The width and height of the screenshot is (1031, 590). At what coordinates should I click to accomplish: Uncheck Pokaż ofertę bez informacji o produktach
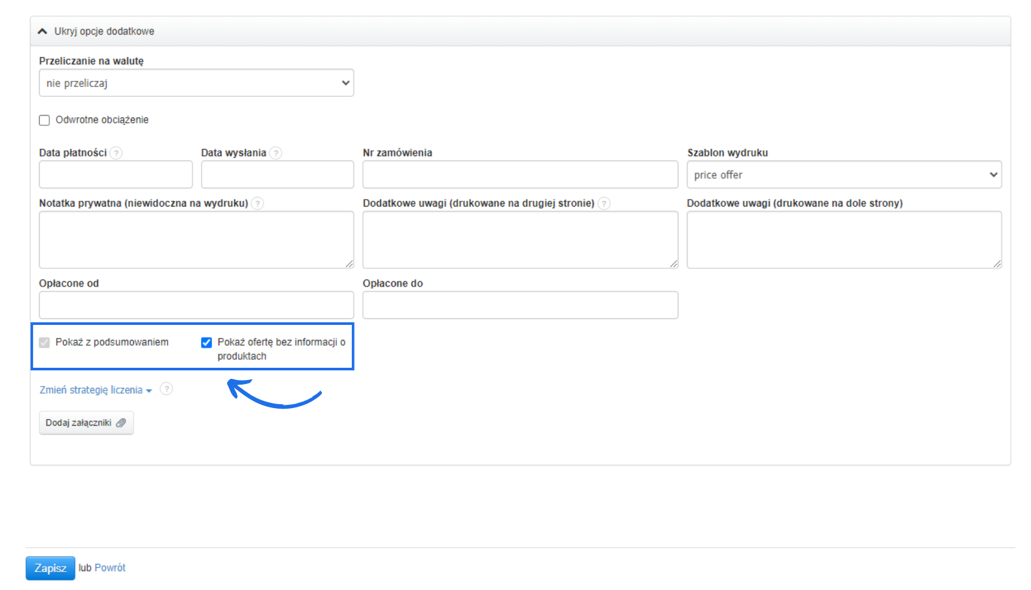206,342
